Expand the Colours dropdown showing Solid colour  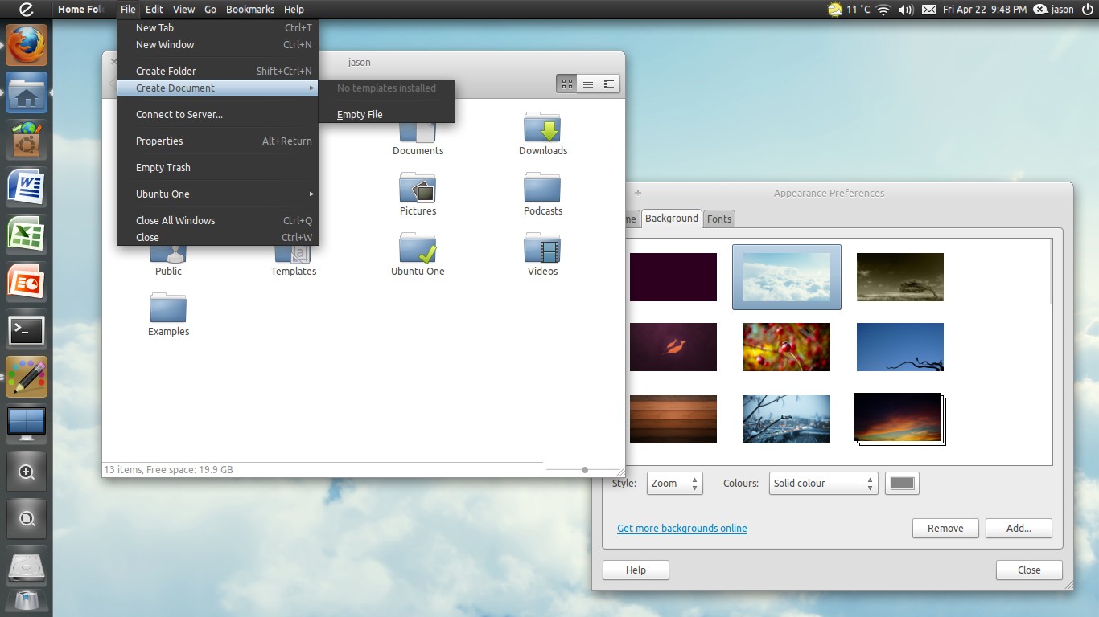click(x=823, y=484)
